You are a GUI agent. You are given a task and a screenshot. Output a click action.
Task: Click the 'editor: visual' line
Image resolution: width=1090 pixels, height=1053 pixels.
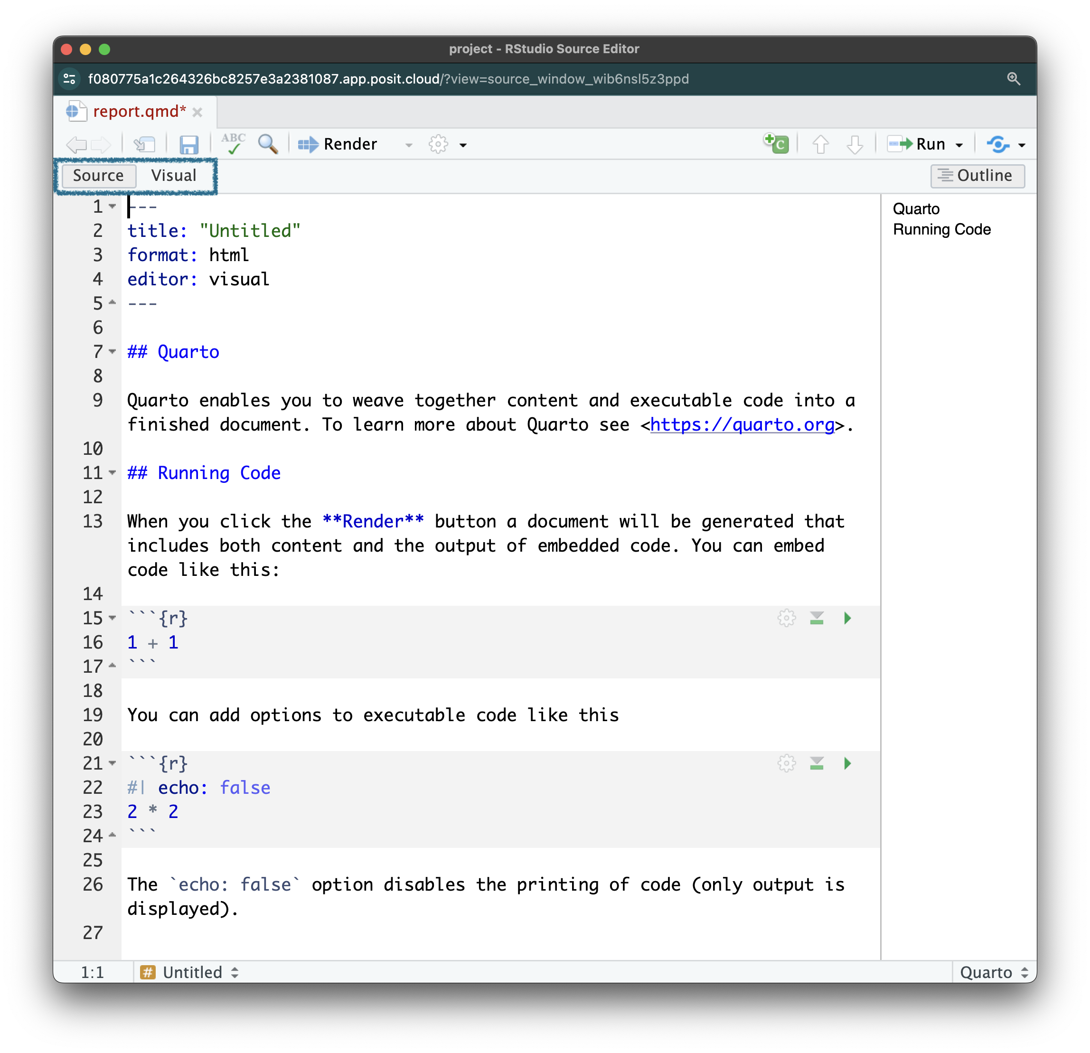tap(198, 279)
